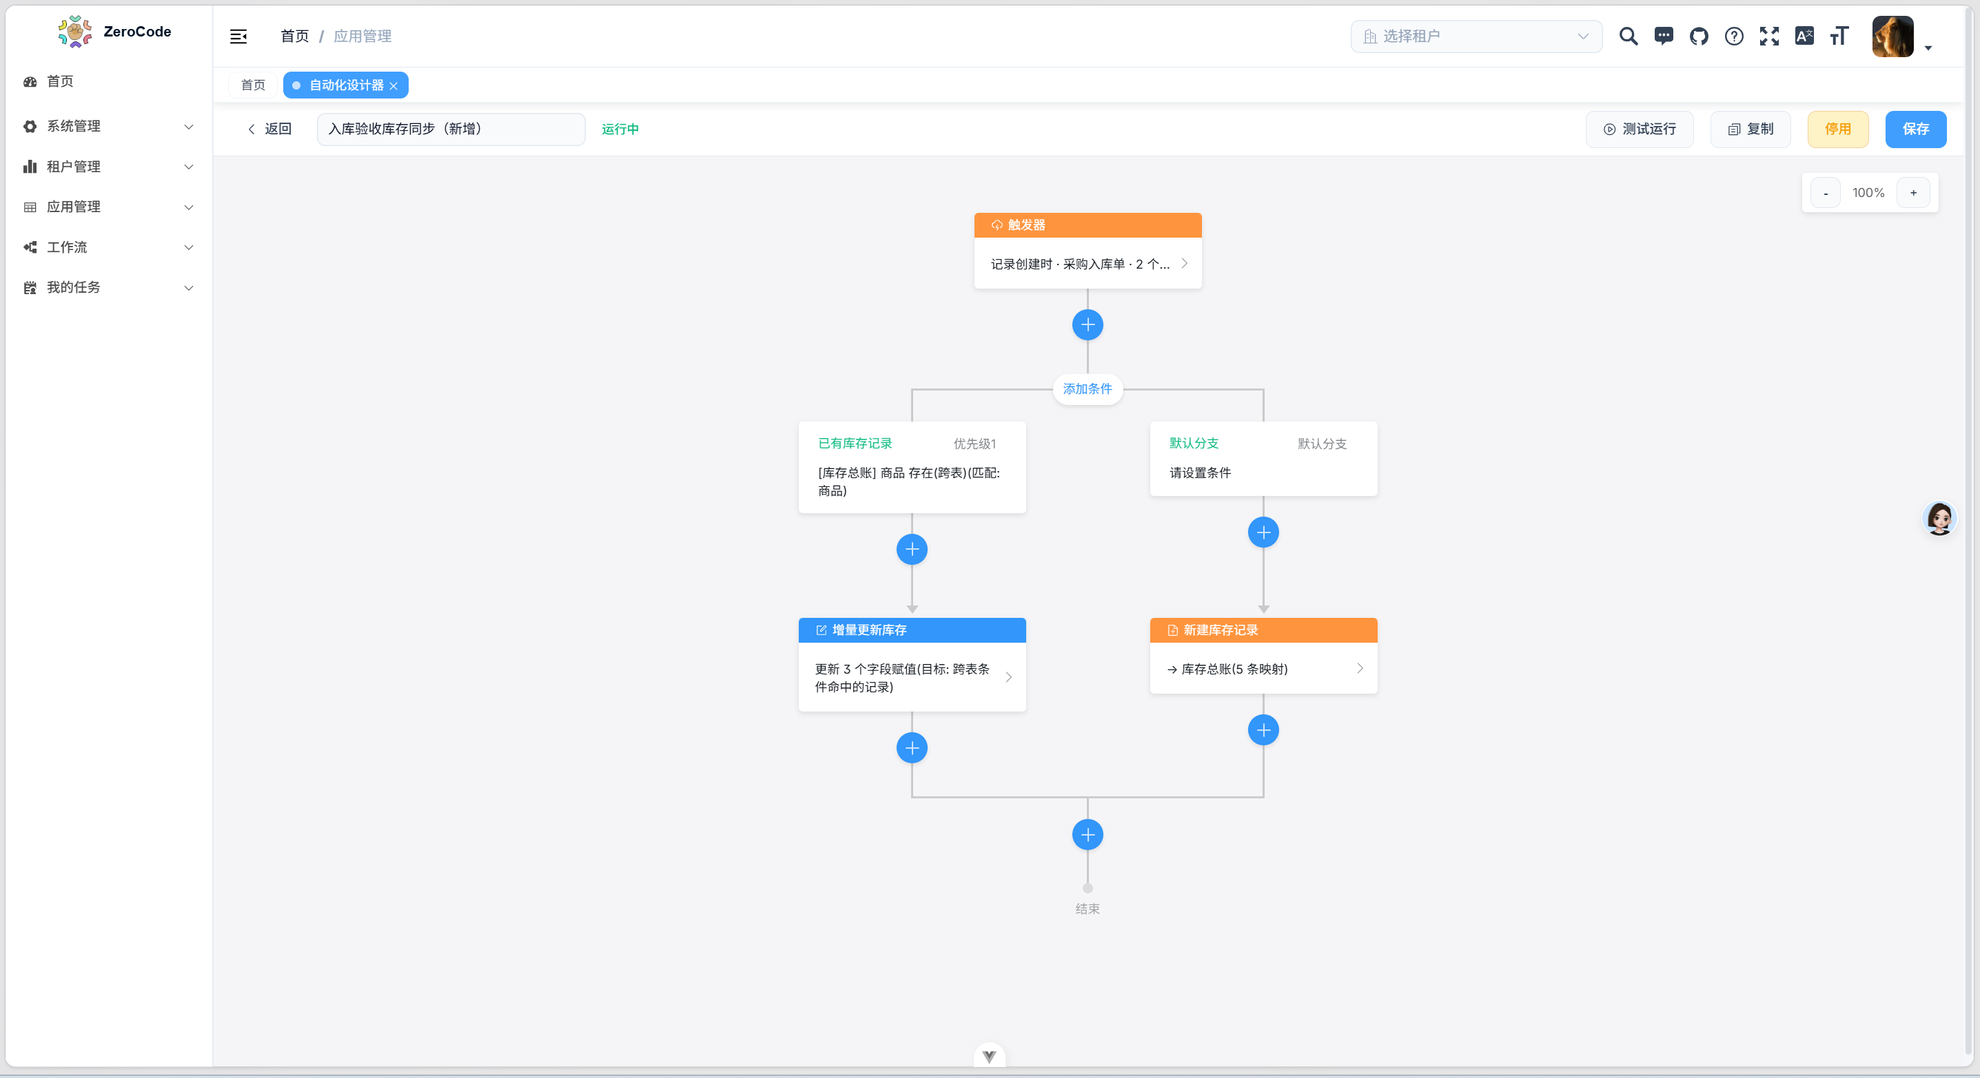1980x1078 pixels.
Task: Add node with plus below trigger
Action: pos(1088,325)
